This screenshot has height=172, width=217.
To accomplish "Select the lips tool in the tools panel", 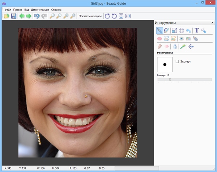I will (x=159, y=38).
